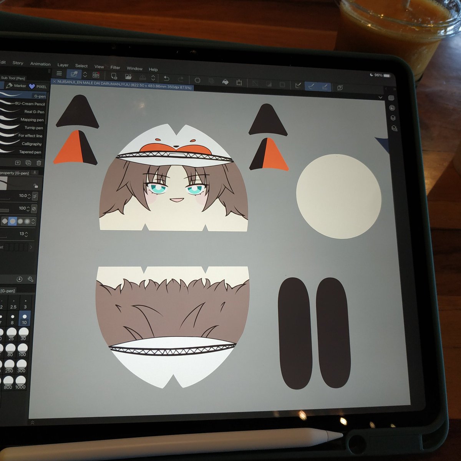
Task: Select the Real G-Pen sub tool
Action: click(x=23, y=111)
